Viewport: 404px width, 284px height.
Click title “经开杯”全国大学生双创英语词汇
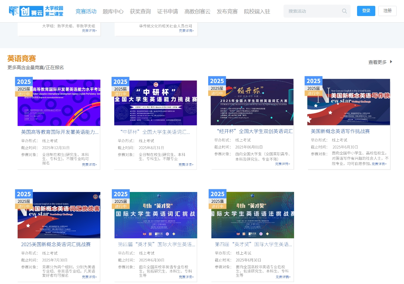pyautogui.click(x=255, y=131)
